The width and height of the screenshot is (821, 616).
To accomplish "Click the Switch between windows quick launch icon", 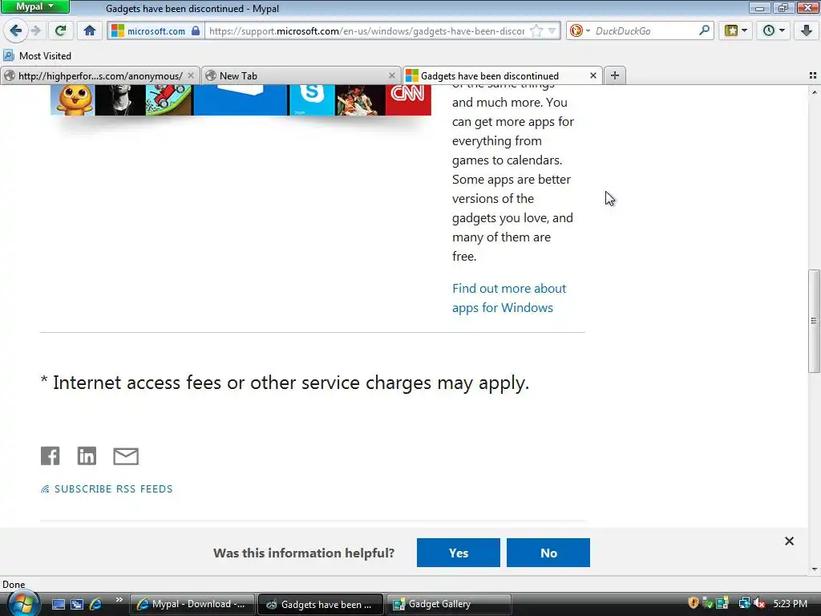I will (x=77, y=604).
